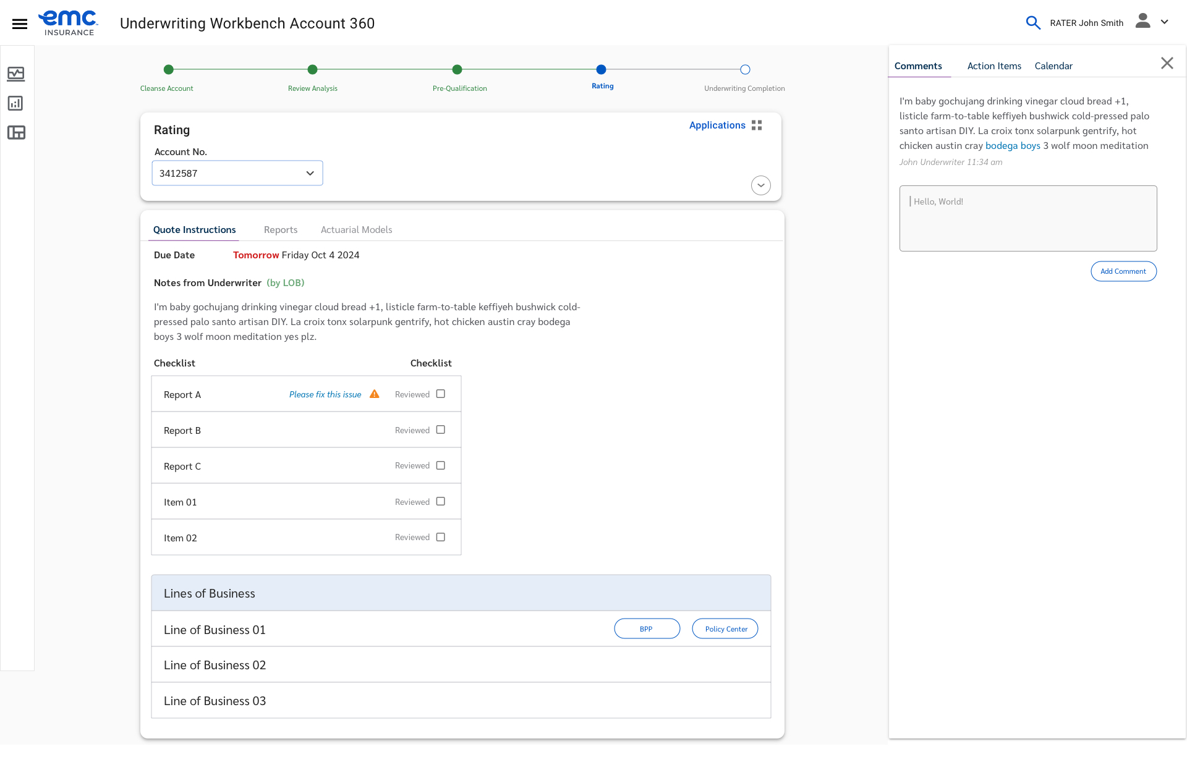Check the Reviewed box for Report A
The image size is (1187, 770).
coord(441,394)
